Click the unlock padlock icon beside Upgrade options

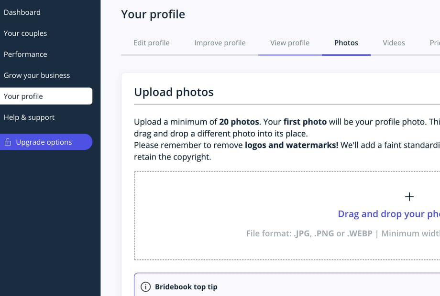click(8, 142)
